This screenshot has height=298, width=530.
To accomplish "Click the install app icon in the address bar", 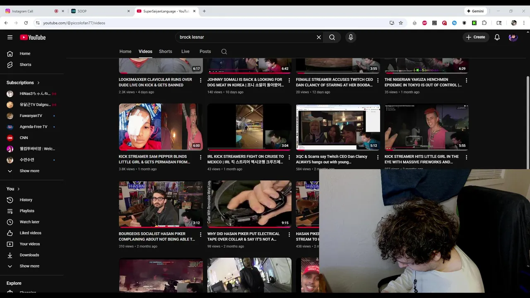I will tap(392, 23).
